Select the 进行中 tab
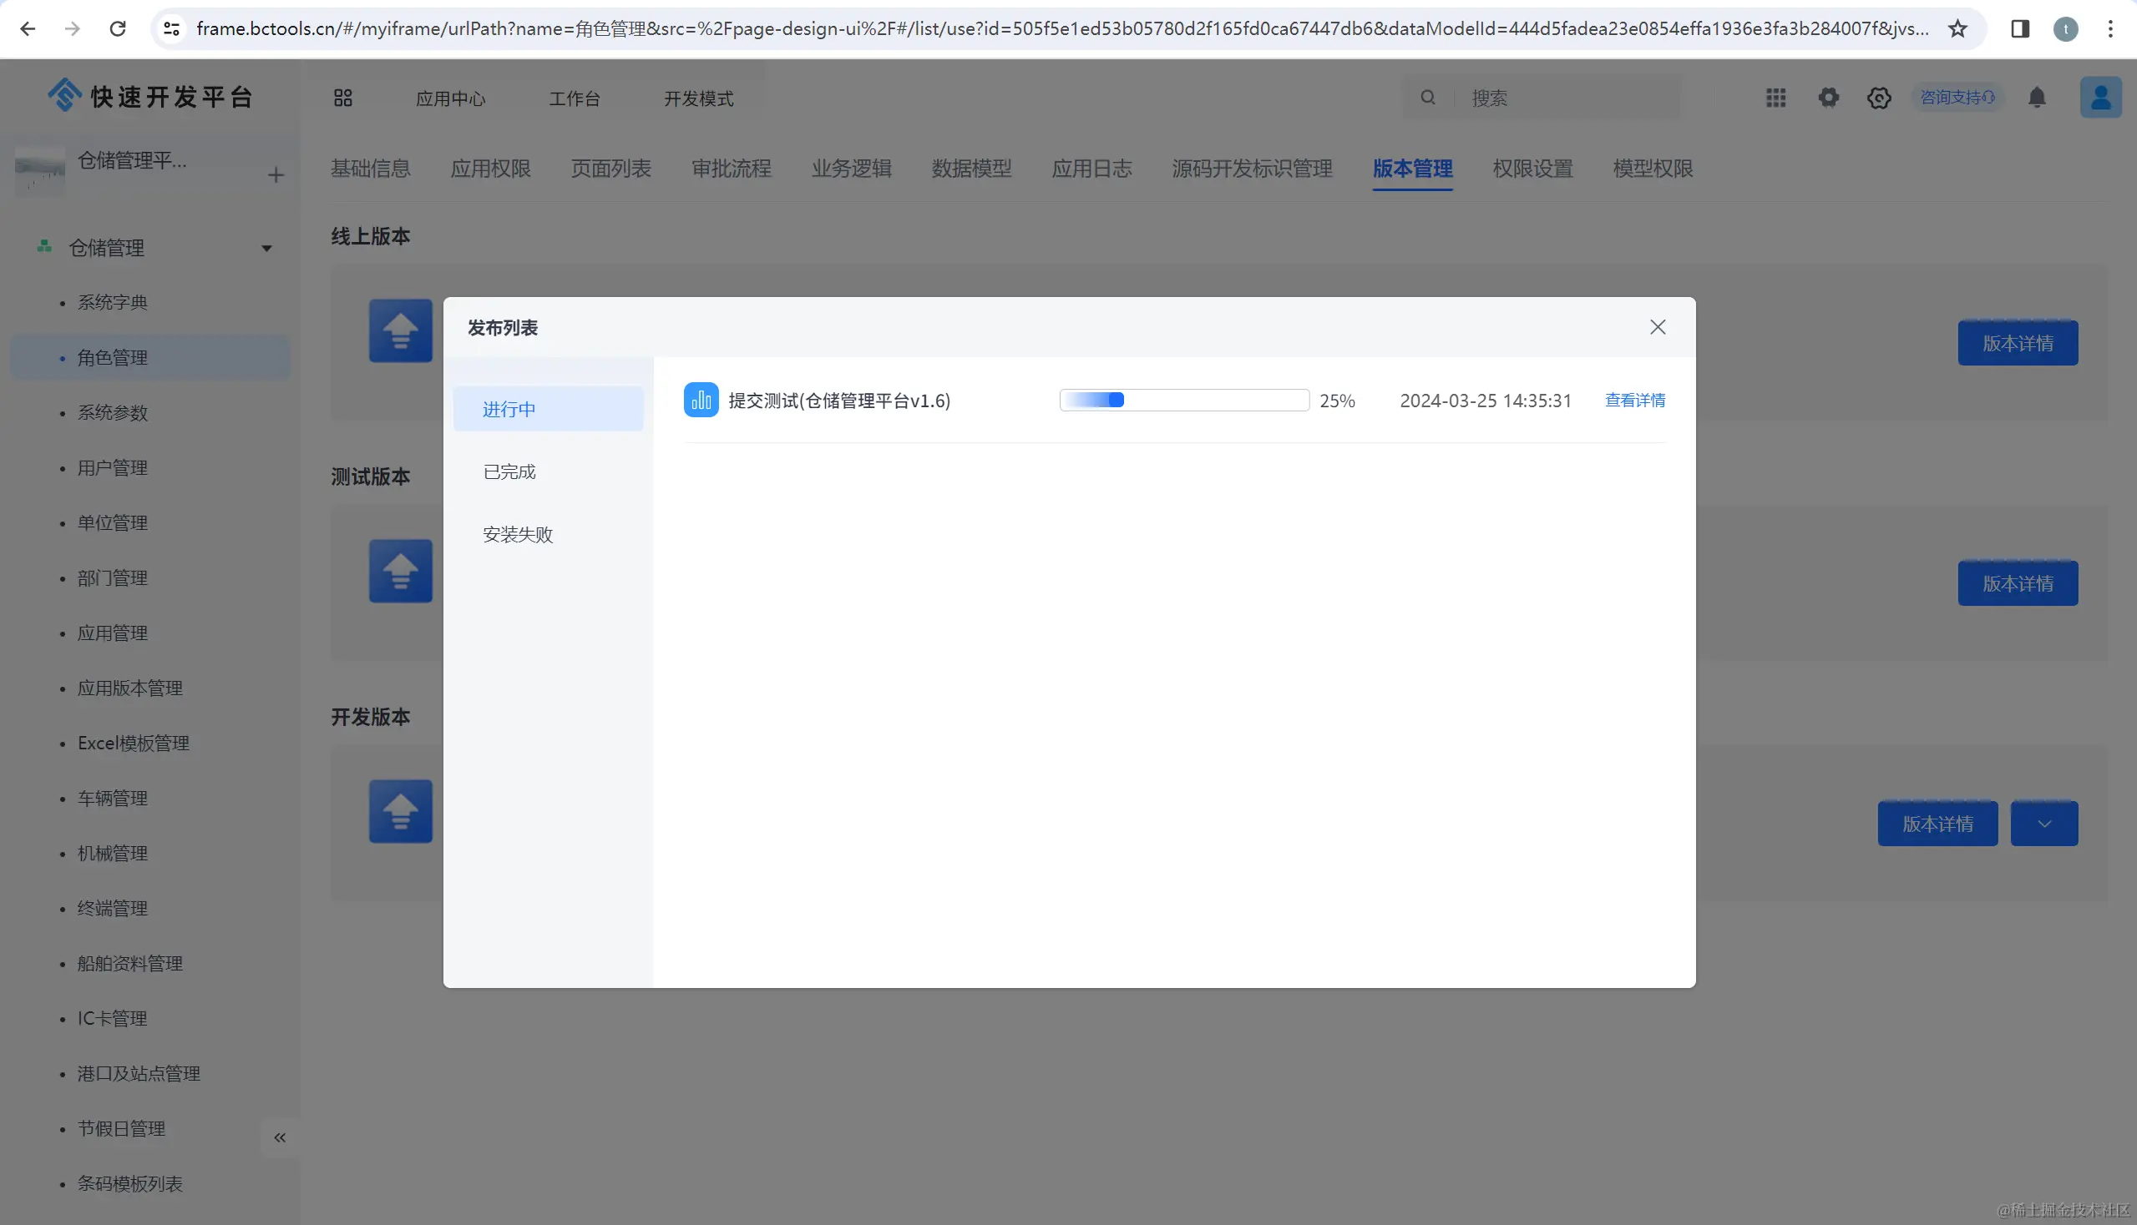Viewport: 2137px width, 1225px height. coord(509,410)
